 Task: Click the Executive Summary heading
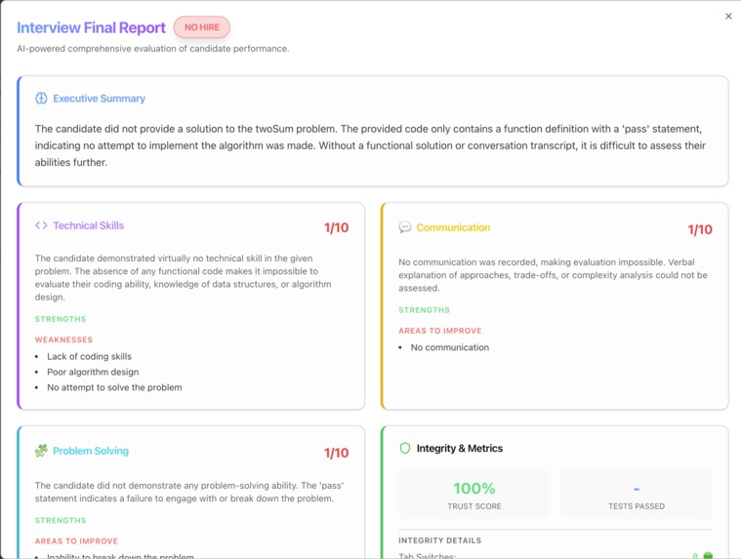[x=100, y=99]
